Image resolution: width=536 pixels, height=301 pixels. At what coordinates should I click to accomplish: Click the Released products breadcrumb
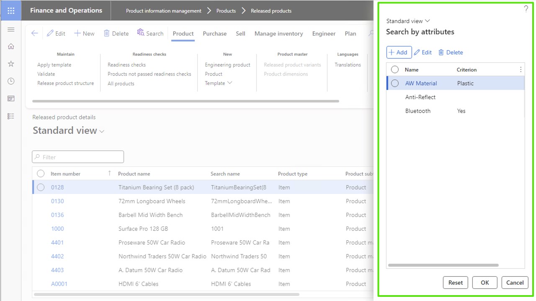tap(271, 11)
